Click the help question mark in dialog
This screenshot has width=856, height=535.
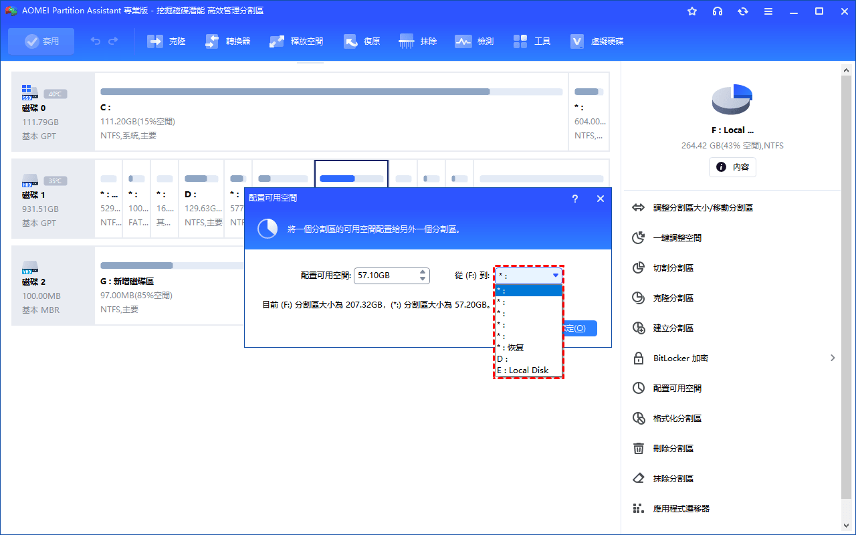click(575, 199)
